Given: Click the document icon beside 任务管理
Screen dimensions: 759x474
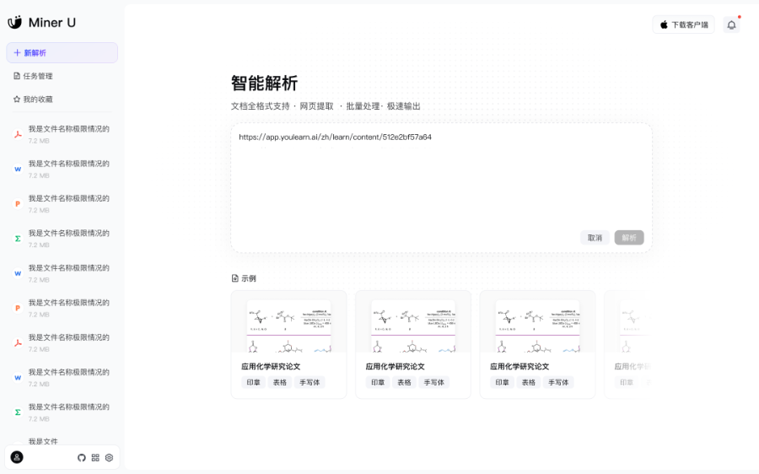Looking at the screenshot, I should pyautogui.click(x=17, y=76).
